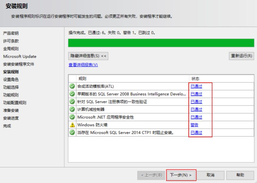Select the Microsoft Update step
Screen dimensions: 257x183
(18, 56)
